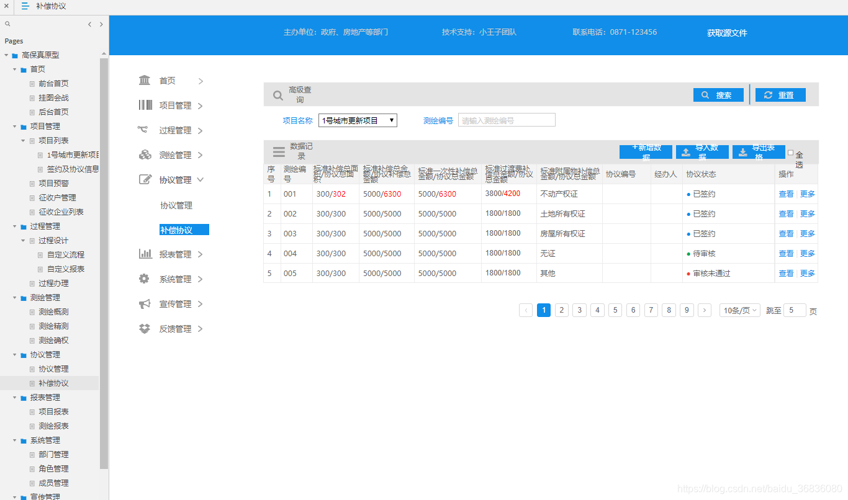This screenshot has height=500, width=848.
Task: Collapse the 测绘管理 tree node in Pages
Action: click(15, 298)
